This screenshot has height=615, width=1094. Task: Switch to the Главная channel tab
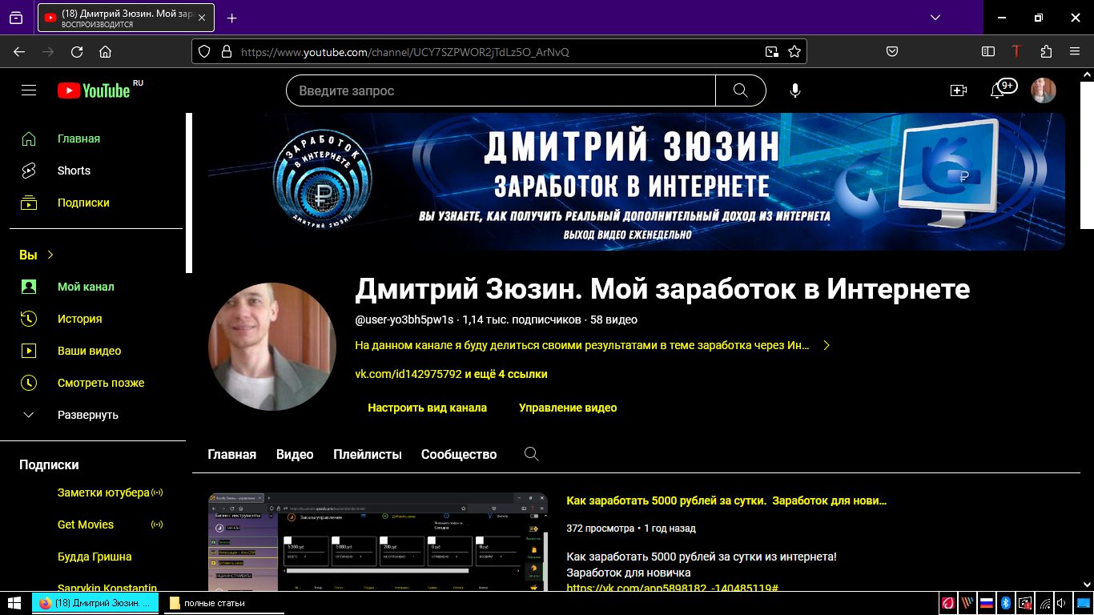point(231,454)
